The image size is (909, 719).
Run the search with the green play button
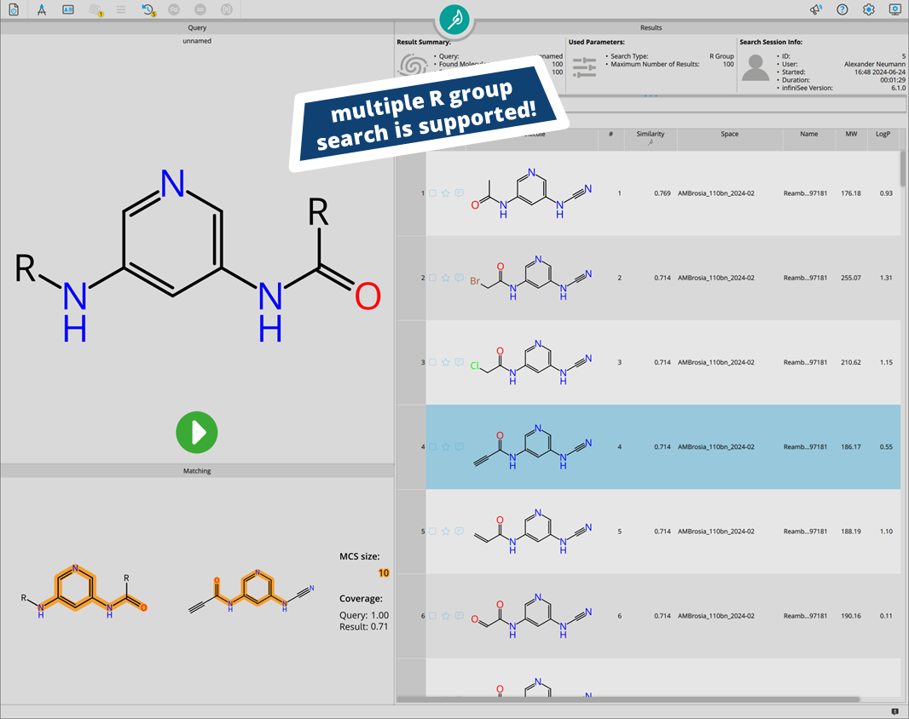click(197, 433)
